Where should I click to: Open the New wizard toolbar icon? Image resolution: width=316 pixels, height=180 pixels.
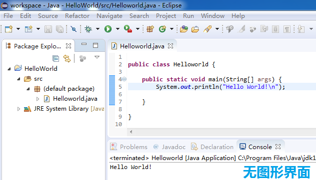click(x=8, y=29)
